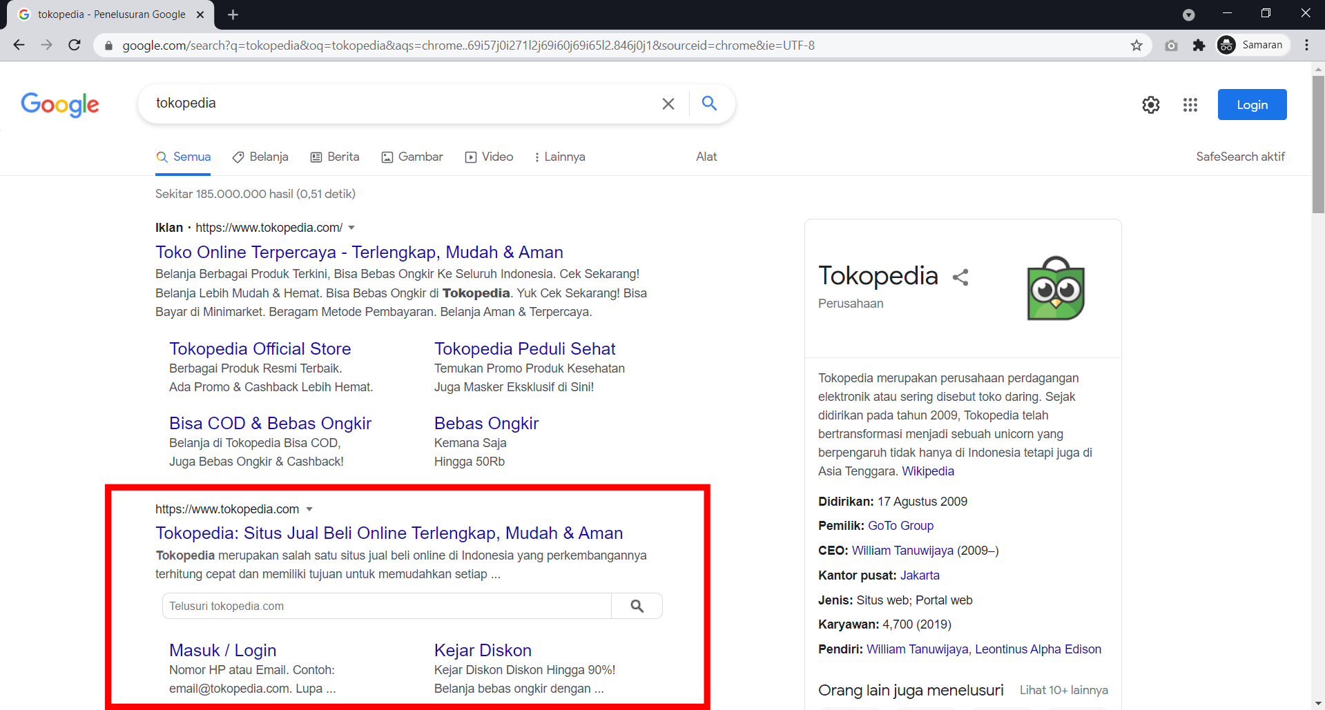The height and width of the screenshot is (710, 1325).
Task: Click the Google search text field
Action: click(404, 103)
